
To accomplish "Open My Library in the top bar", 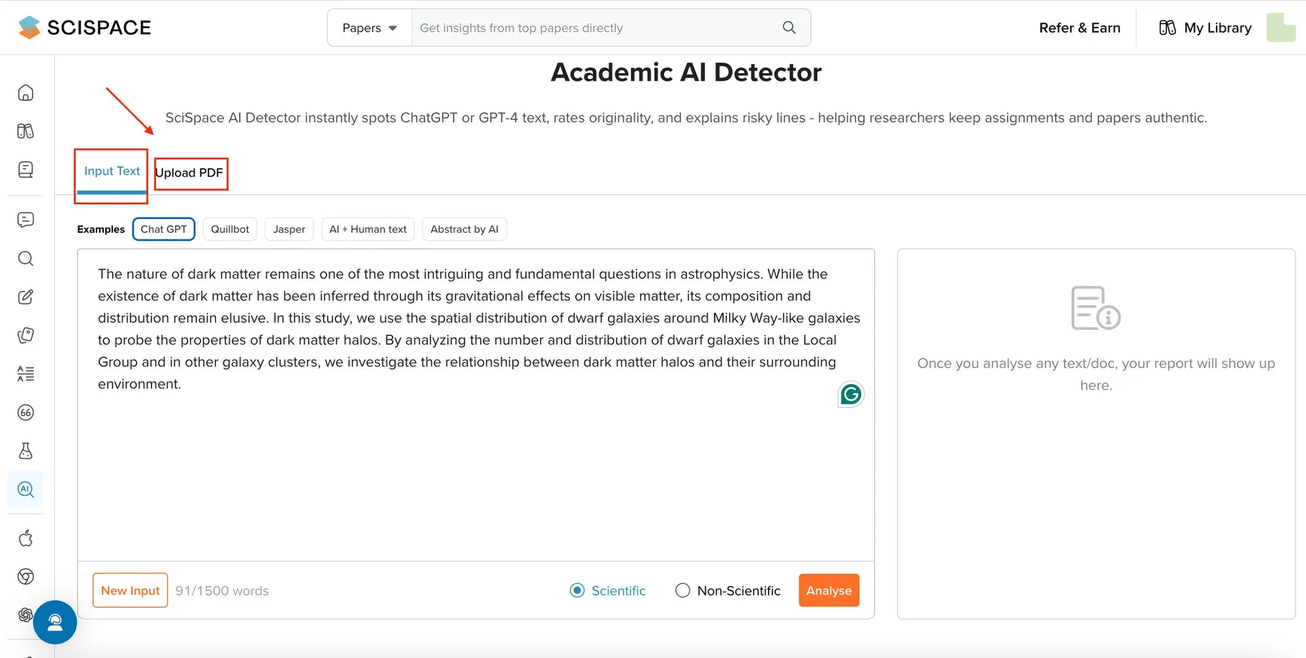I will click(x=1205, y=27).
